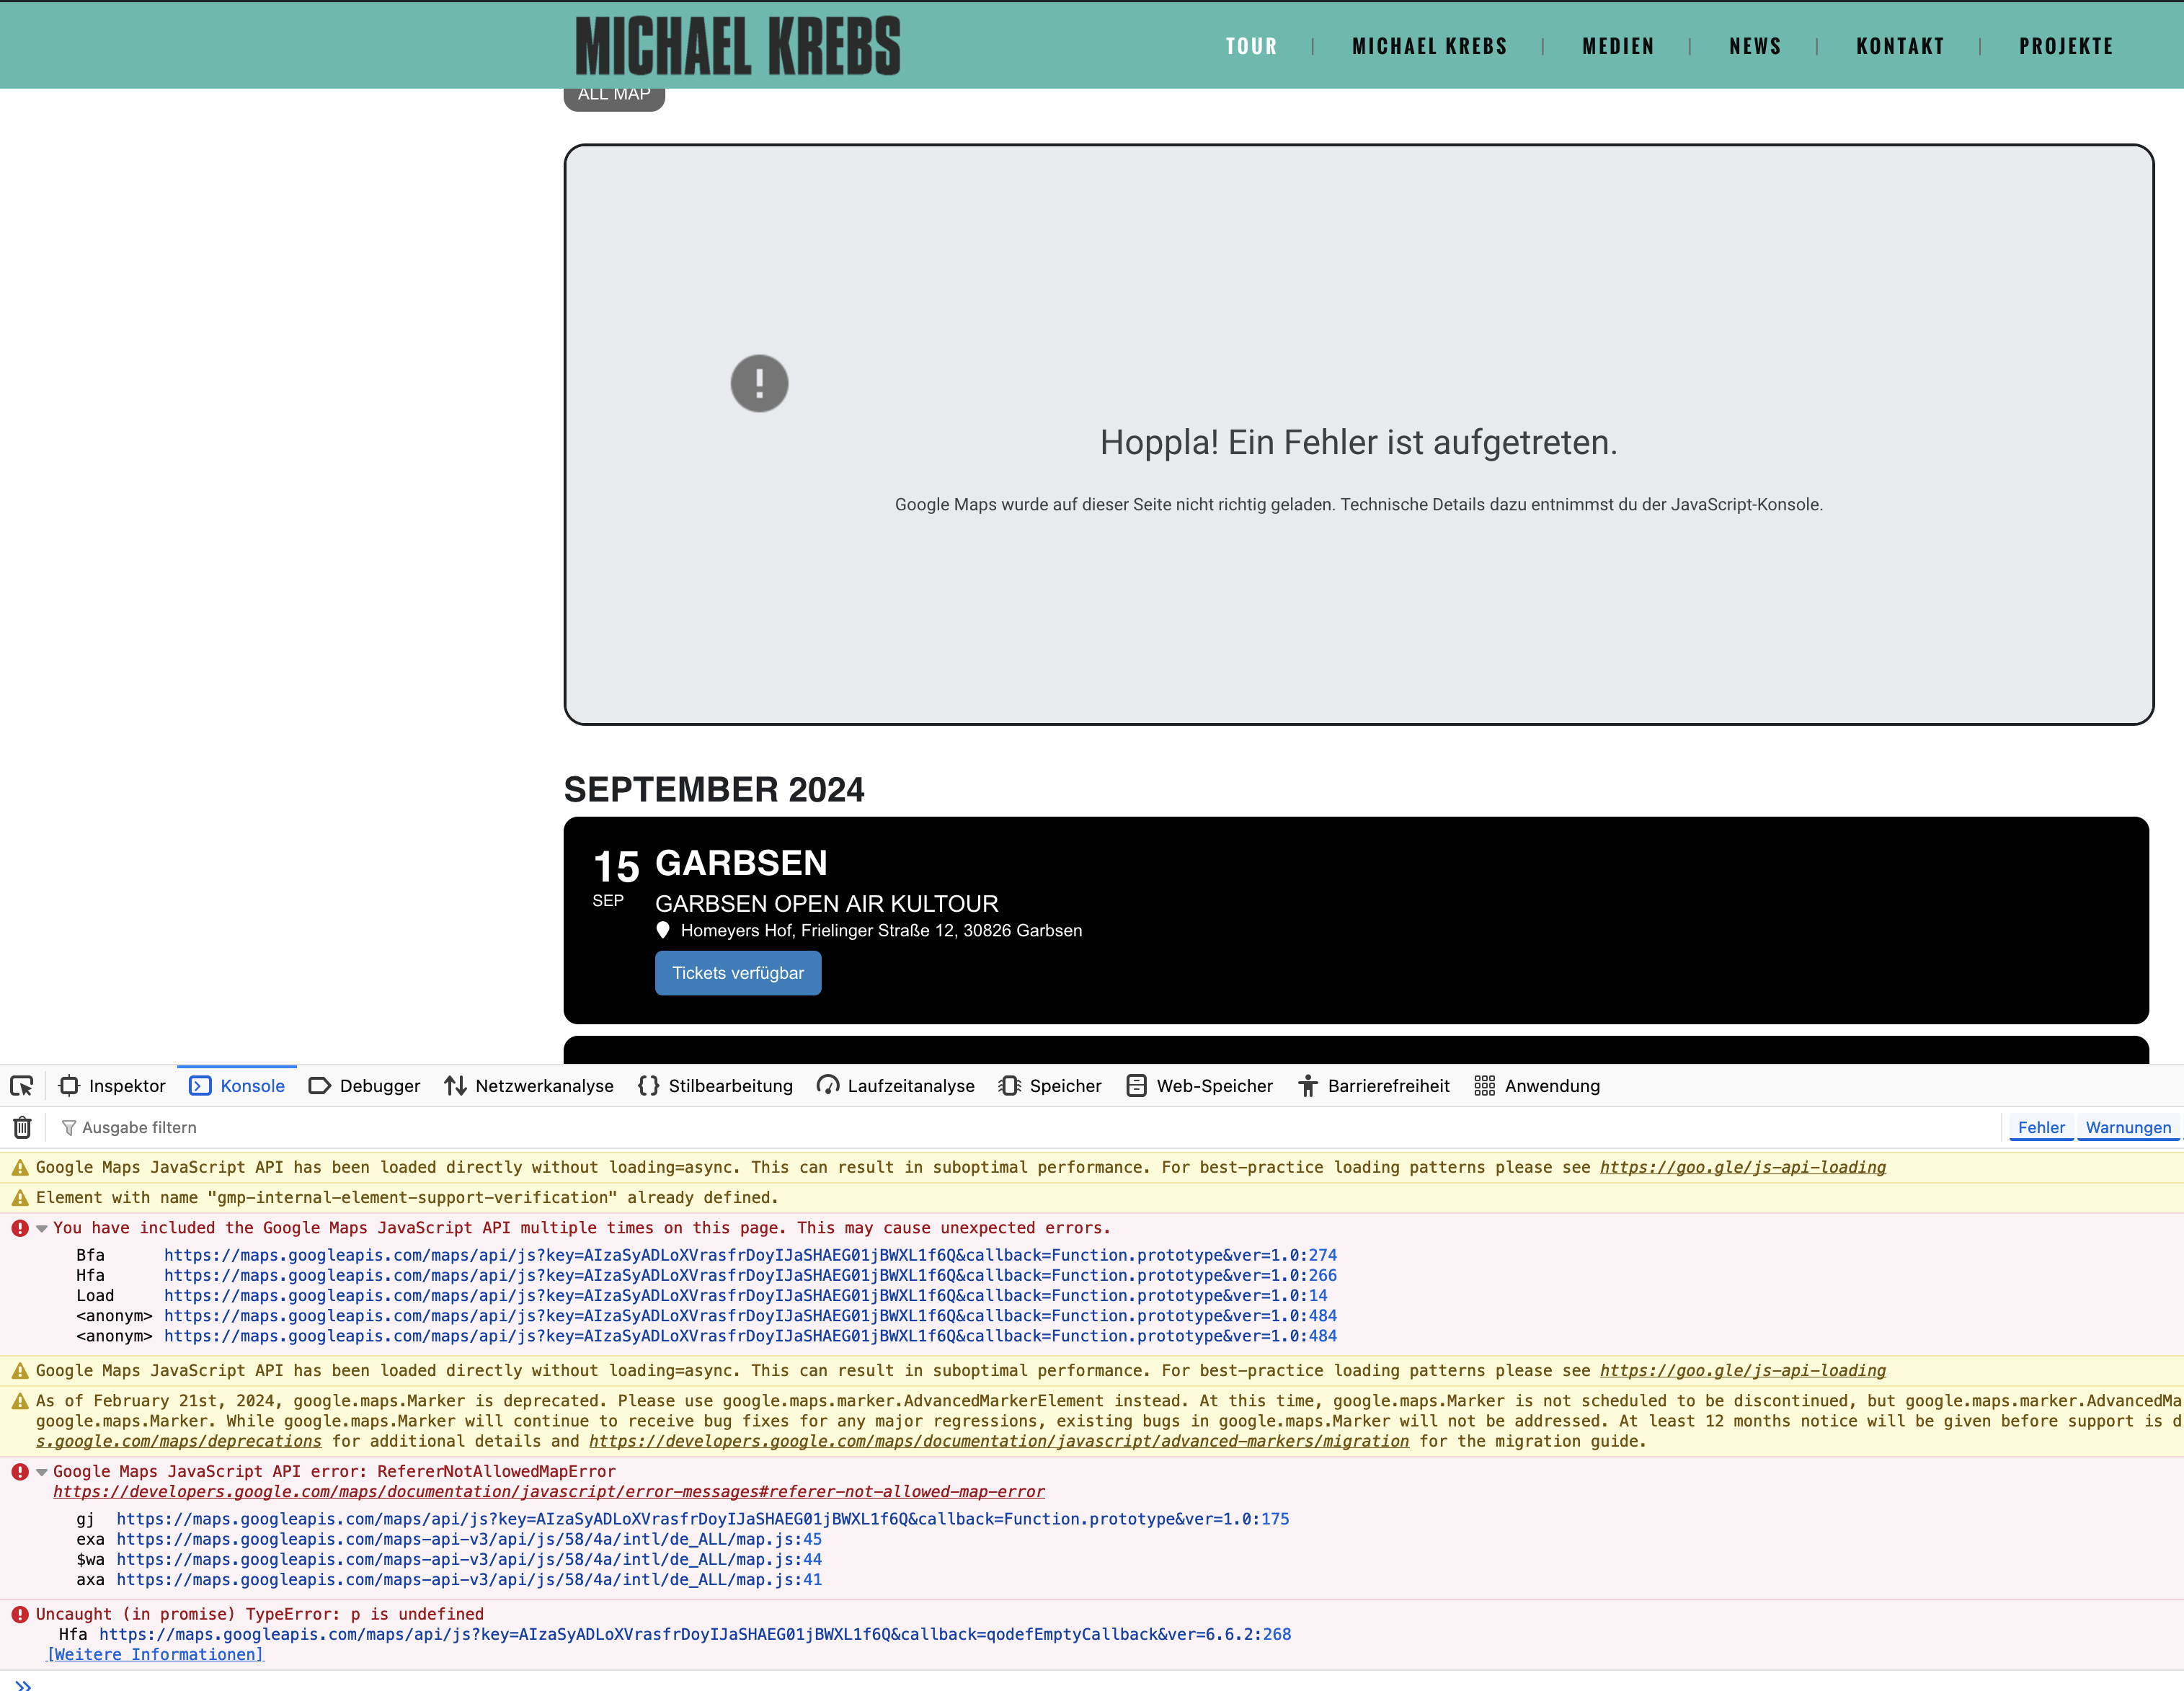Click the map error exclamation icon
The height and width of the screenshot is (1691, 2184).
coord(759,384)
